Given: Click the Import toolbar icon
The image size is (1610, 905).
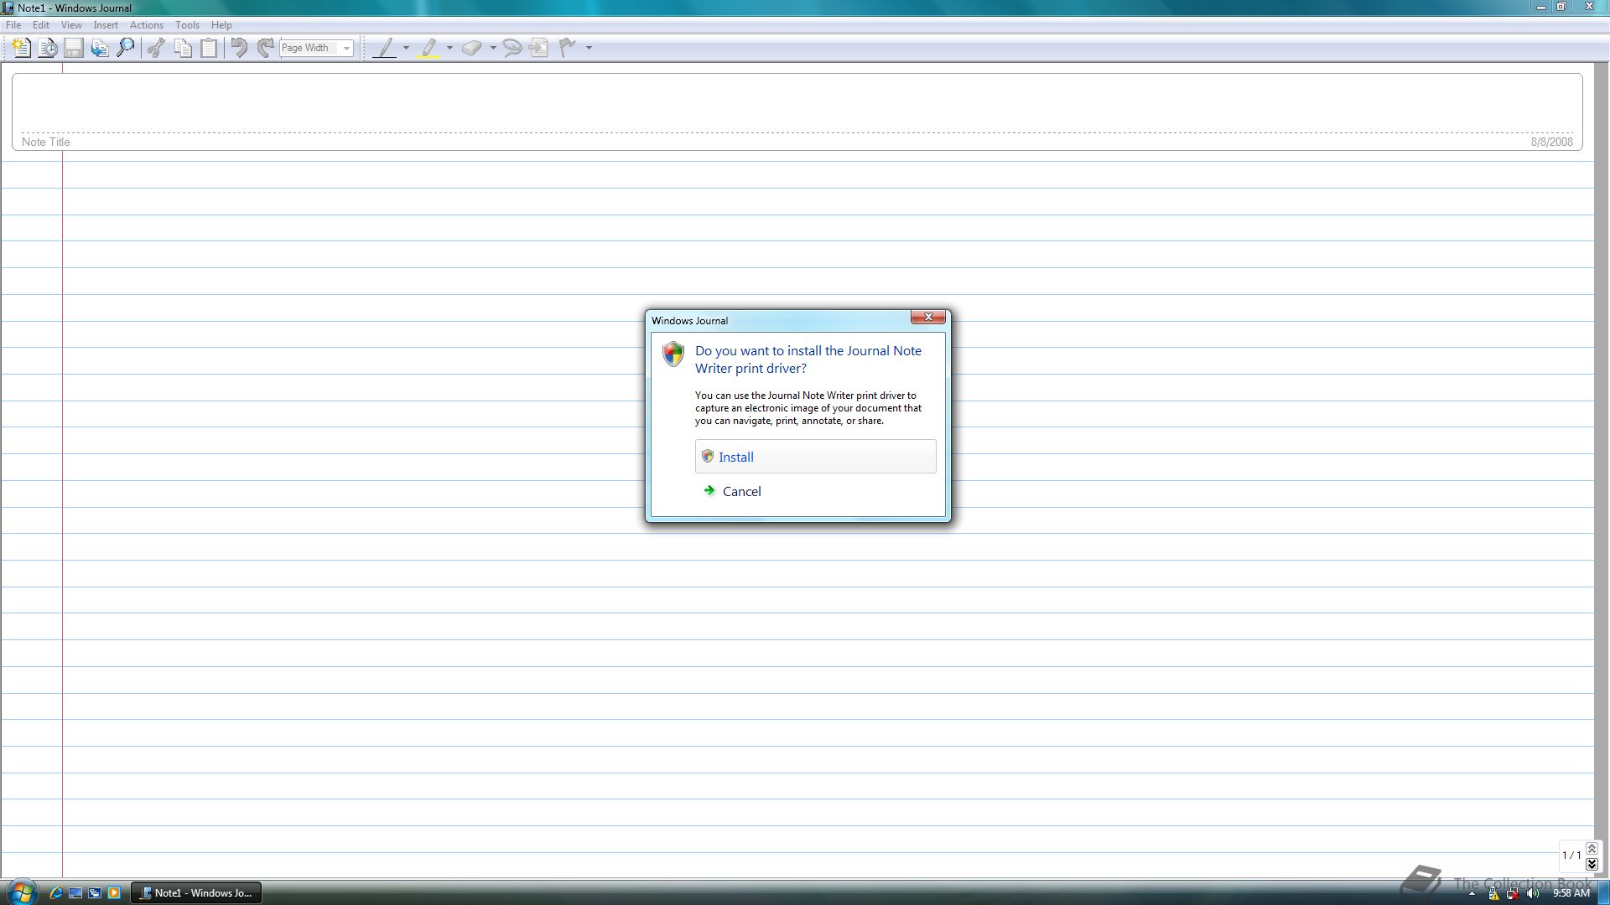Looking at the screenshot, I should pos(100,48).
